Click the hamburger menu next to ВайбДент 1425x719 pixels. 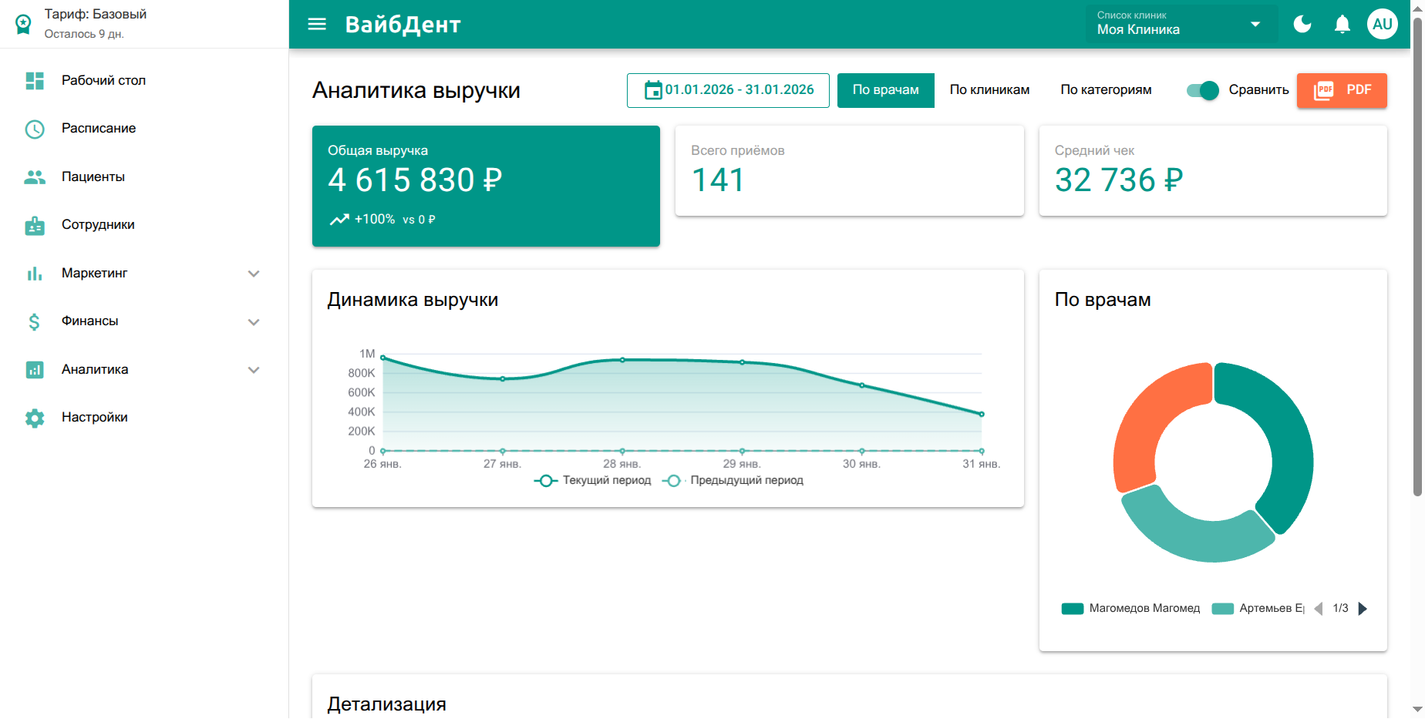(316, 24)
